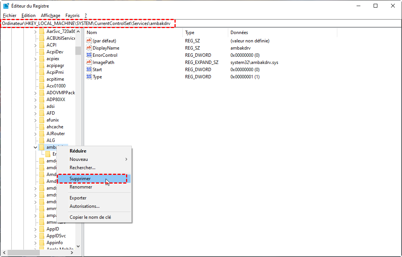Screen dimensions: 402x257
Task: Expand the ACPI key
Action: (x=35, y=45)
